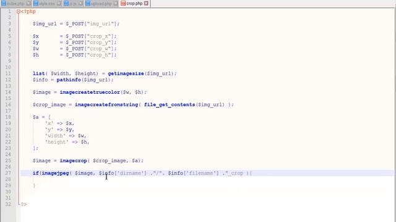Click the pathinfo function name
This screenshot has width=396, height=222.
(x=69, y=80)
